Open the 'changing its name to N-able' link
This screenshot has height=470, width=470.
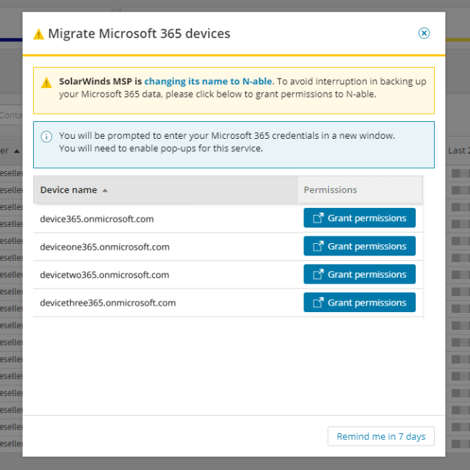[x=208, y=82]
